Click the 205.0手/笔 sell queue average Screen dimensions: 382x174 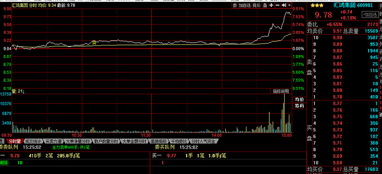[68, 156]
